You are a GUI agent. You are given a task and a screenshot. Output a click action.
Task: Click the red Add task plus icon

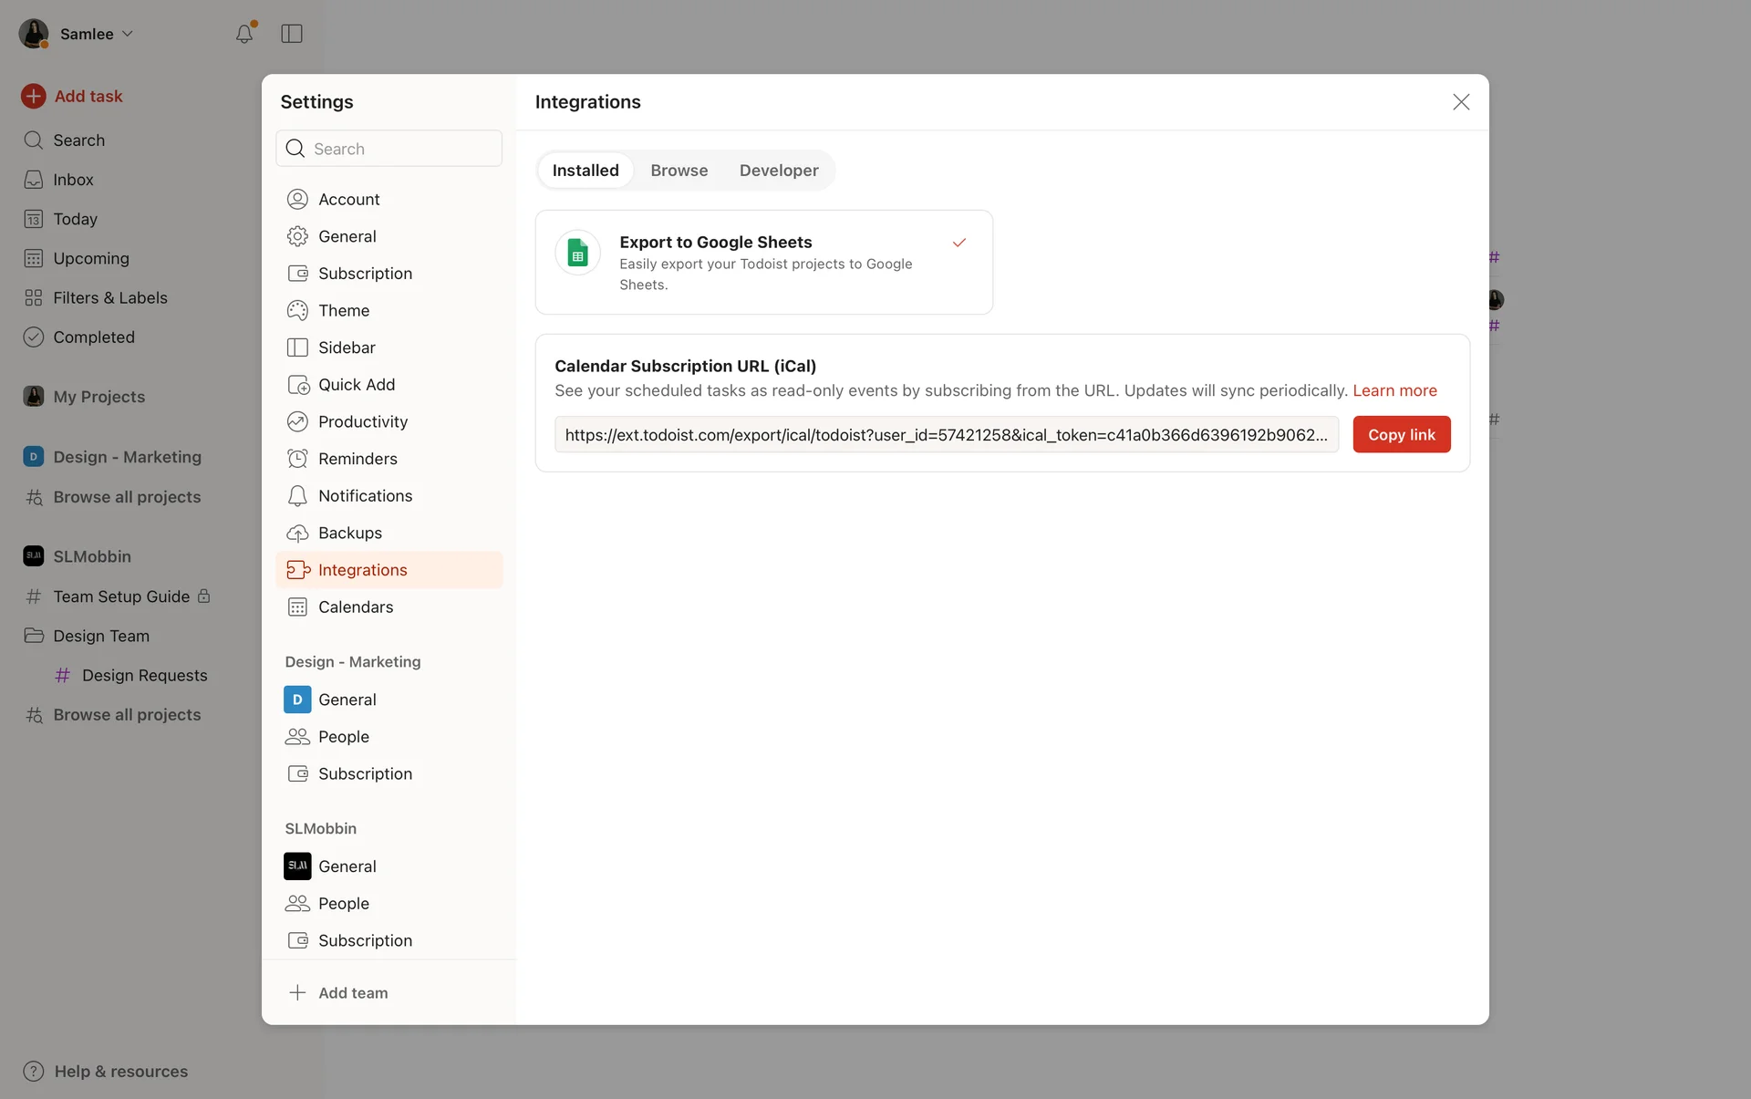point(34,96)
